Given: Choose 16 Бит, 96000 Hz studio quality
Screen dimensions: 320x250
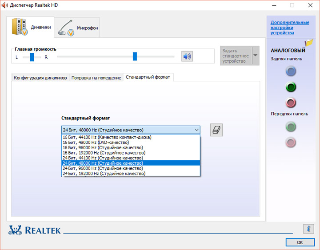Looking at the screenshot, I should coord(131,147).
